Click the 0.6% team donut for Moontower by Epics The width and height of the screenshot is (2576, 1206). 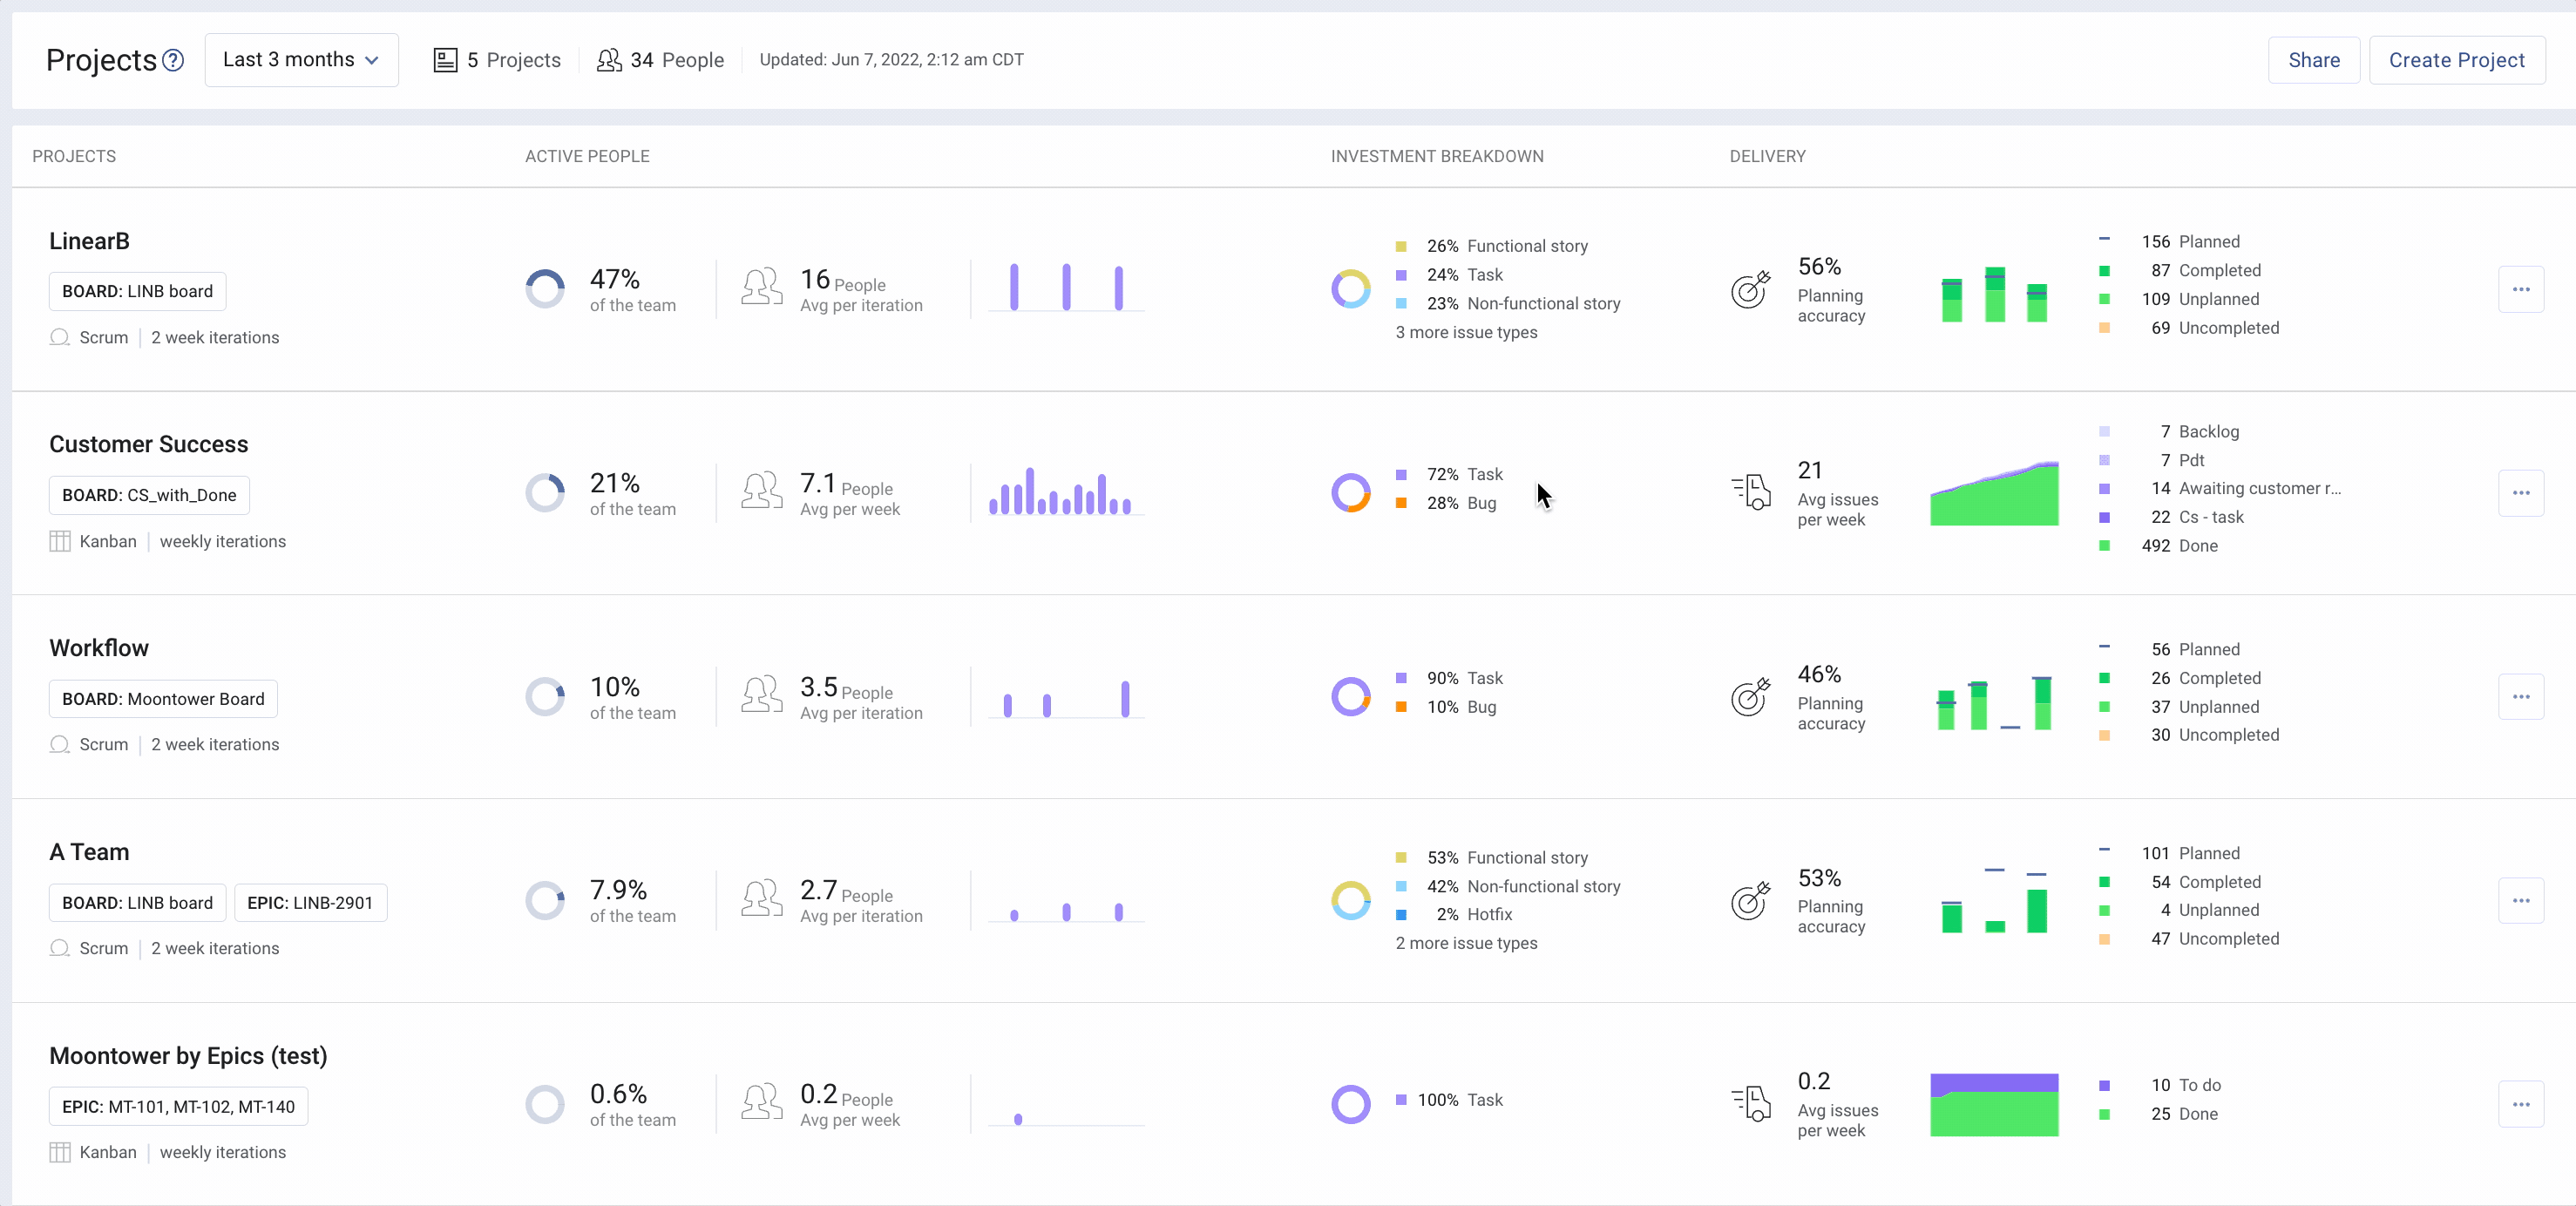pyautogui.click(x=545, y=1104)
